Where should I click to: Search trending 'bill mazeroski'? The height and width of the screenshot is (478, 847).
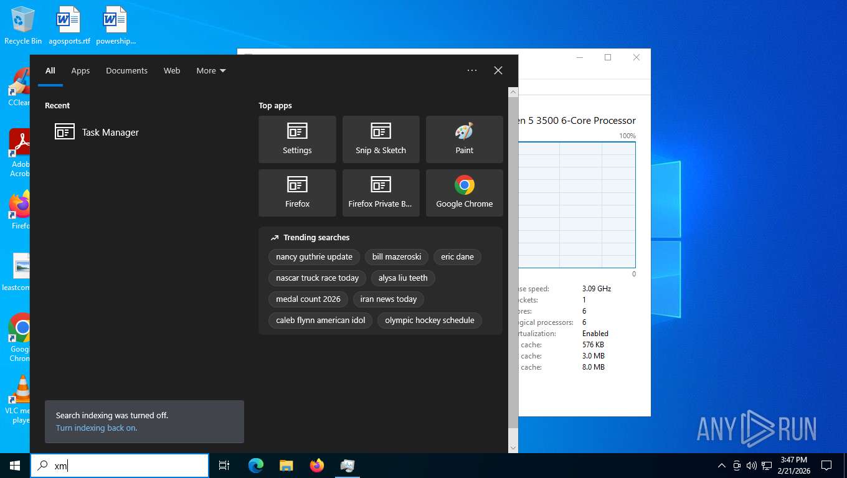pos(397,256)
